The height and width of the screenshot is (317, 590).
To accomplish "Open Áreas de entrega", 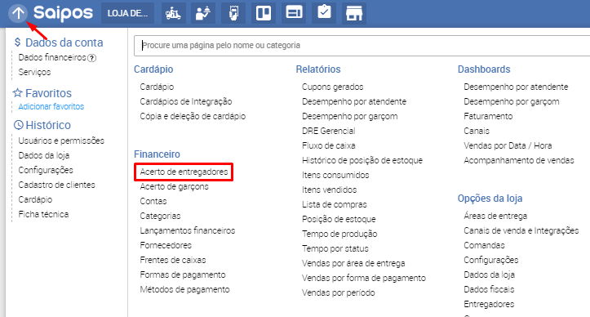I will pyautogui.click(x=495, y=216).
